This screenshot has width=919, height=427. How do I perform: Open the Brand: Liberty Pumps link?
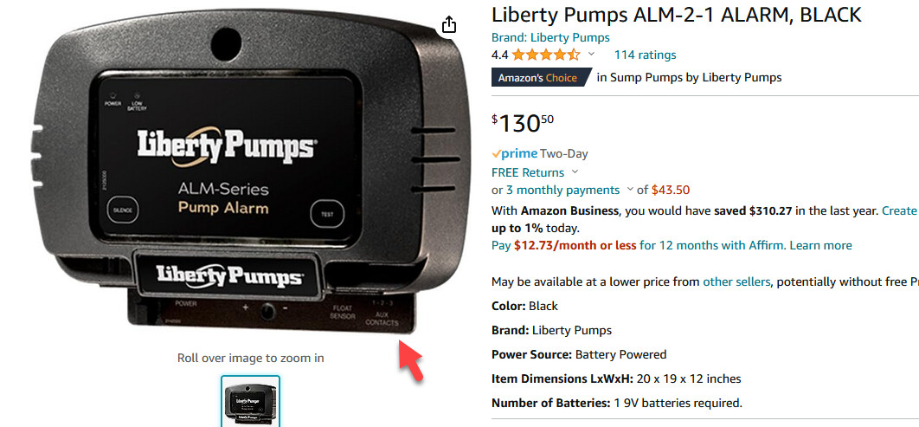point(550,37)
